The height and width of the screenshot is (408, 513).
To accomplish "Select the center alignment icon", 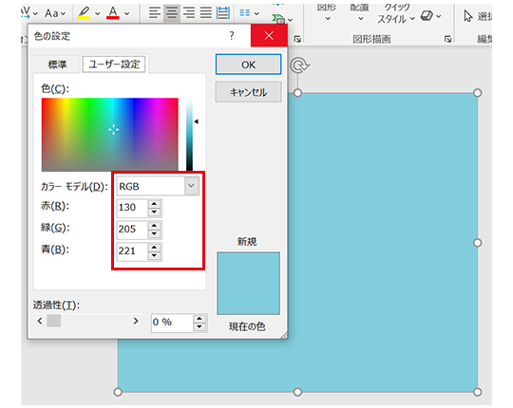I will point(172,13).
